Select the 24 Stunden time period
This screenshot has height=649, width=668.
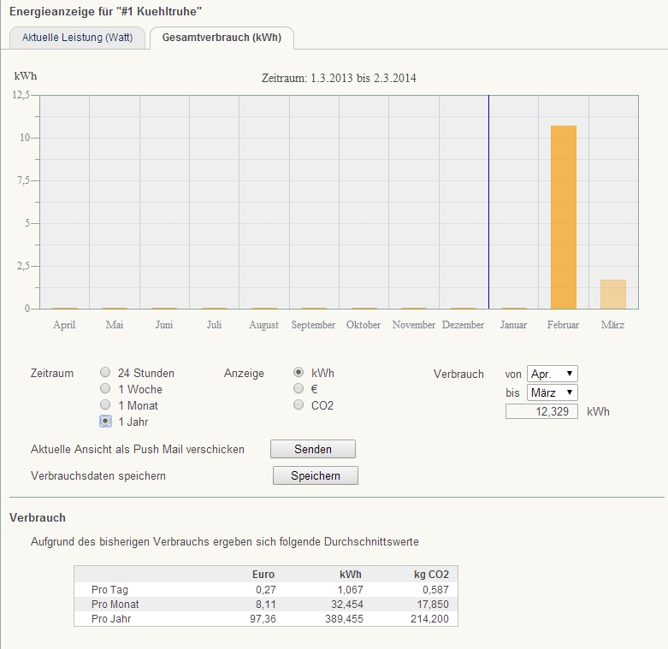click(x=105, y=373)
